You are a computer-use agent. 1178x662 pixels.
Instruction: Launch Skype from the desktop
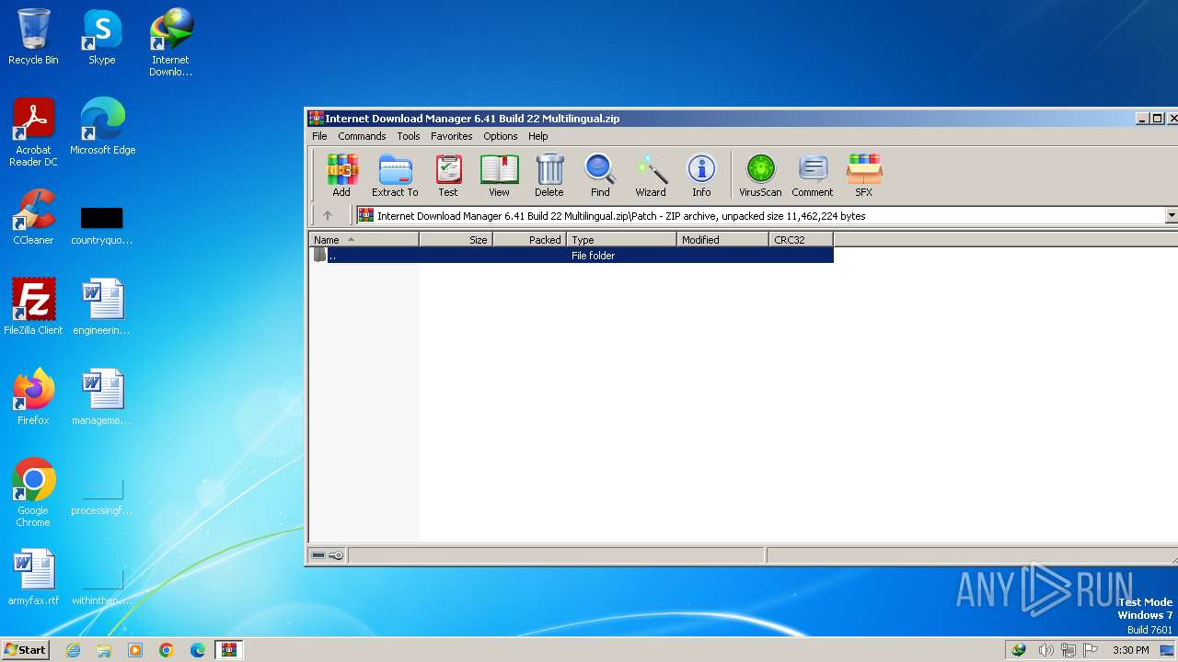(x=101, y=37)
